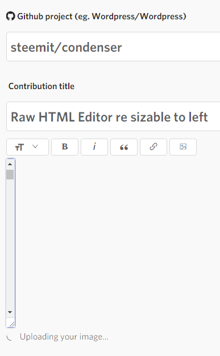Viewport: 220px width, 356px height.
Task: Click the loading spinner icon
Action: click(x=9, y=338)
